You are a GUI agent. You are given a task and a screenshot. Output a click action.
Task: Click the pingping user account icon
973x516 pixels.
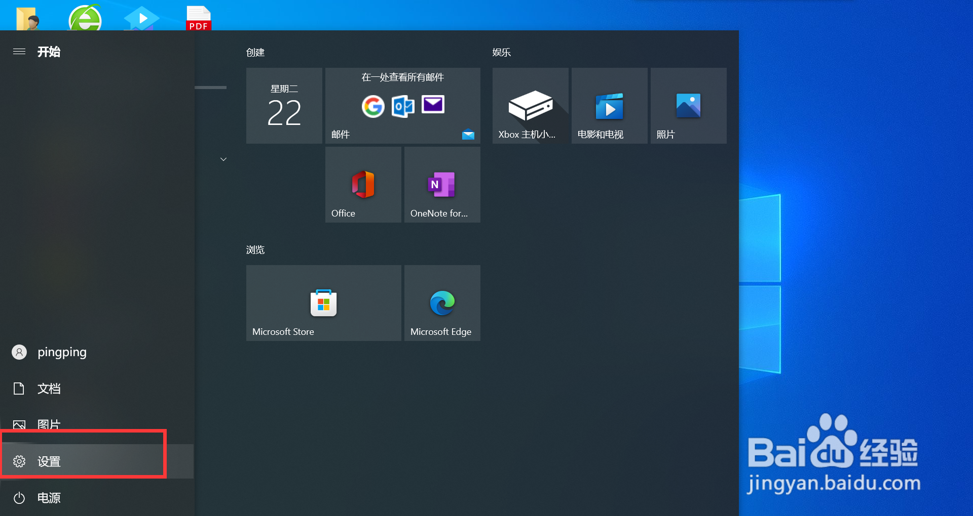19,352
